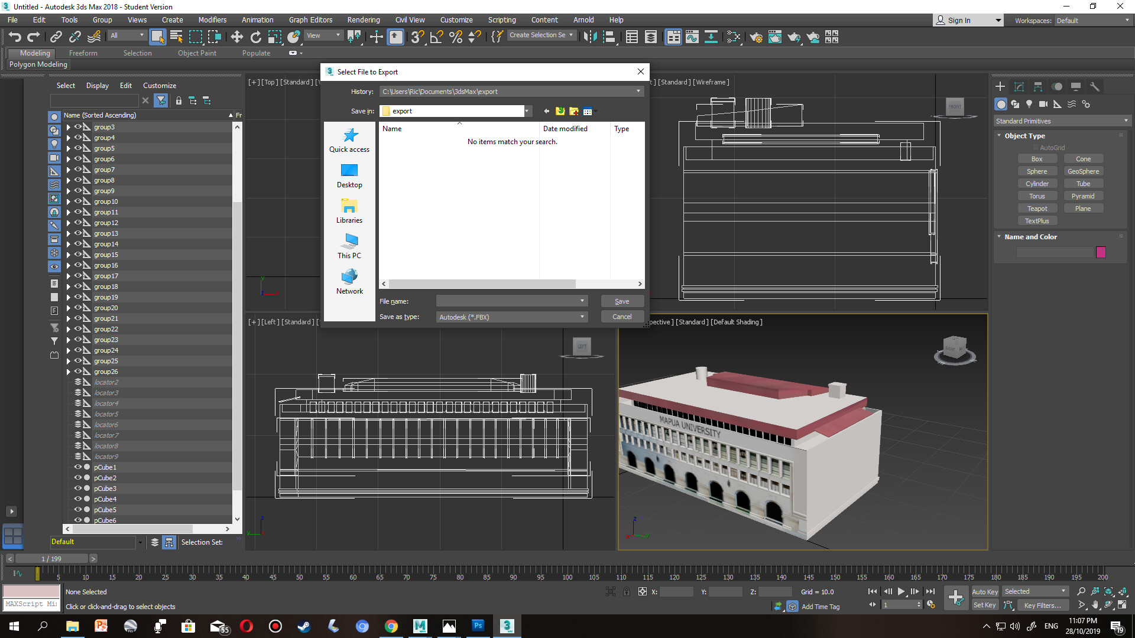Open the Standard Primitives dropdown
The image size is (1135, 638).
(1062, 121)
